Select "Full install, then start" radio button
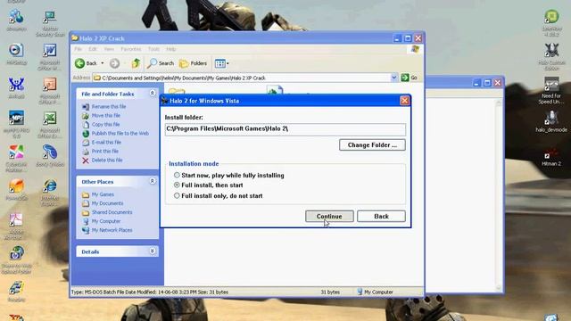This screenshot has height=321, width=571. pyautogui.click(x=177, y=185)
